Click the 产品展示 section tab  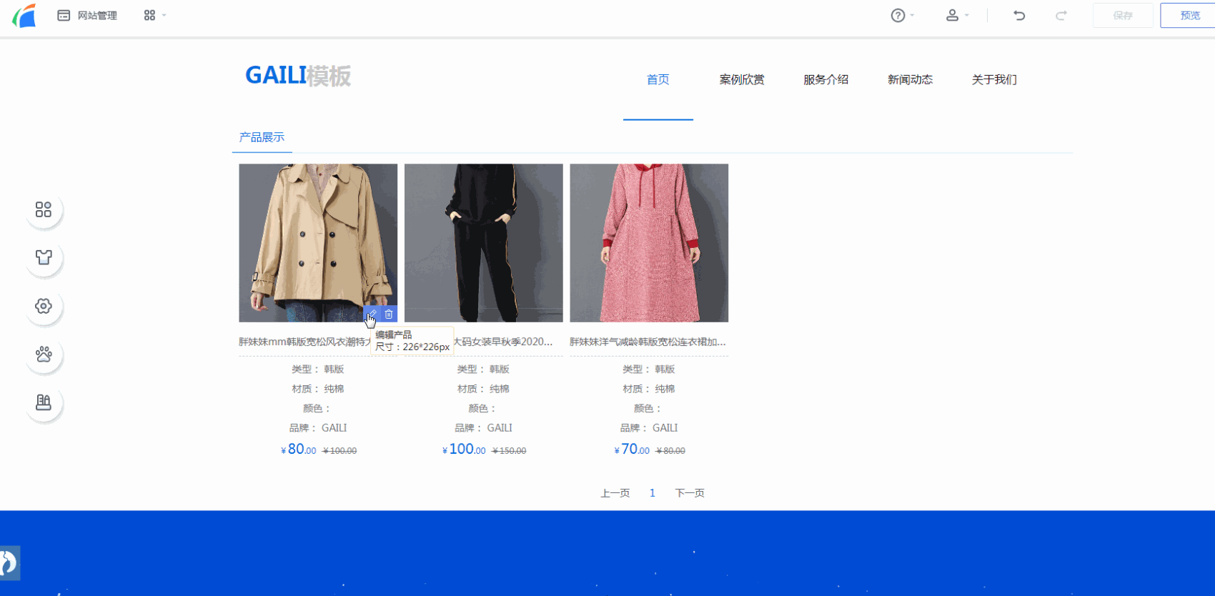(262, 136)
